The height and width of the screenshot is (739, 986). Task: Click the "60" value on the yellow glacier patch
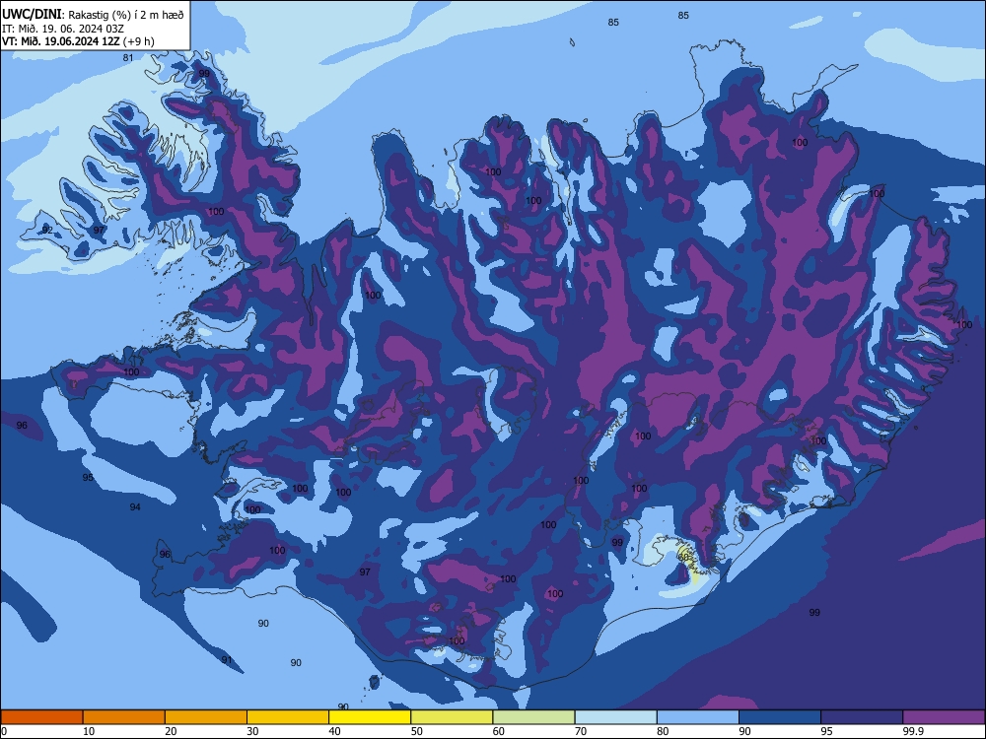coord(684,557)
